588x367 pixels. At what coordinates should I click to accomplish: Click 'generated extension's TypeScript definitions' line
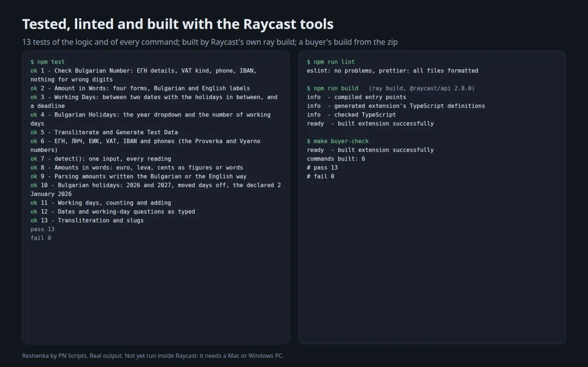pos(396,106)
